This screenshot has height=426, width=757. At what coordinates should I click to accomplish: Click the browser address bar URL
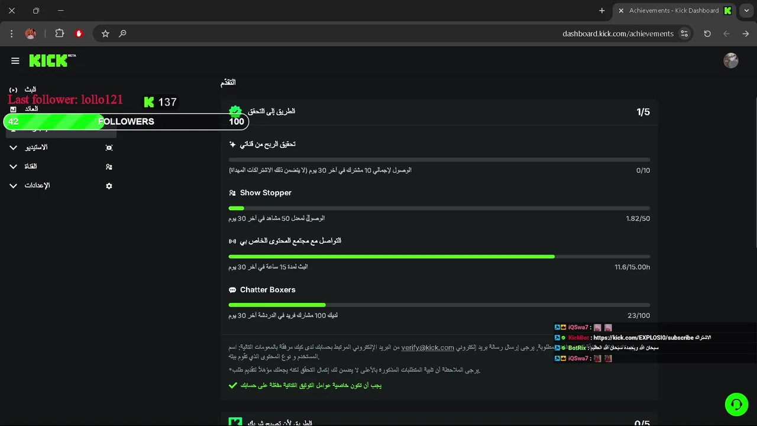(x=618, y=34)
